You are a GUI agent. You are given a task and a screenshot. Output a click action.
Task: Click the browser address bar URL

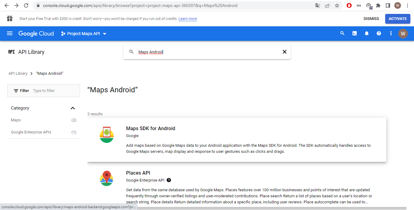140,5
